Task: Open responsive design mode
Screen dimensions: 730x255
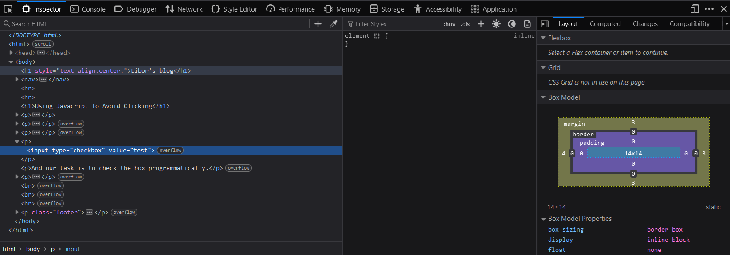Action: tap(695, 9)
